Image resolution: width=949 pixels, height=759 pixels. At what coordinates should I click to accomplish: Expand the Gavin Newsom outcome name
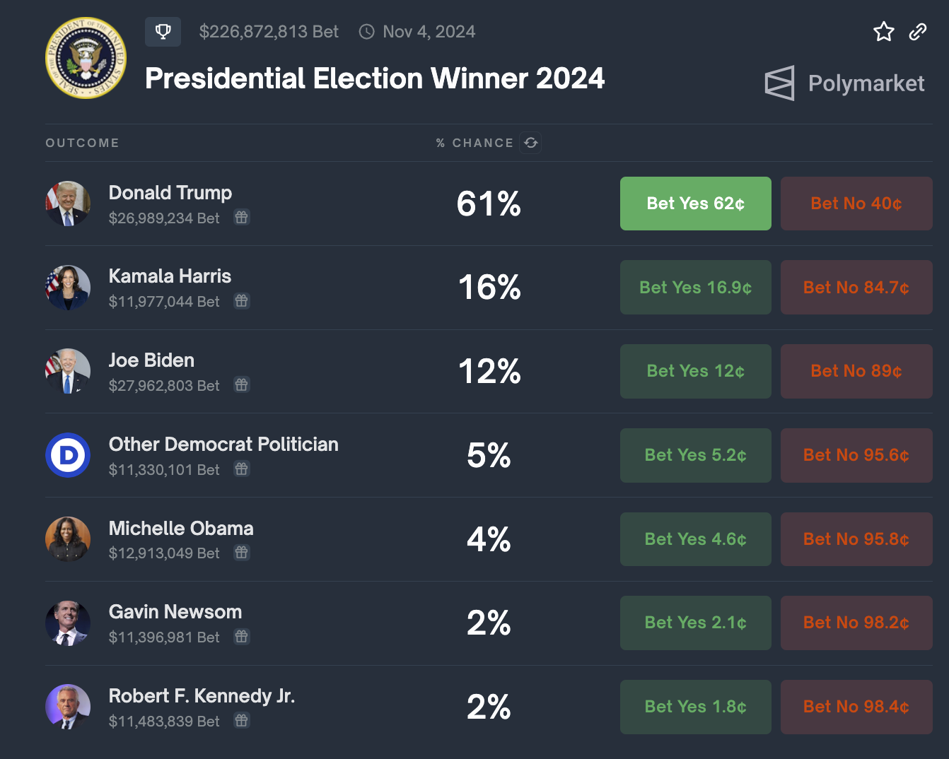click(175, 612)
